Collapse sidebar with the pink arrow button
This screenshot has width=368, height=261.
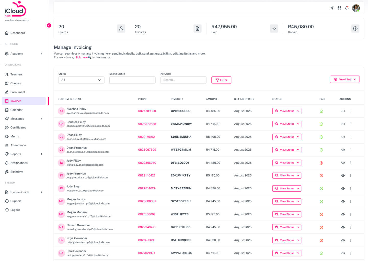click(x=49, y=25)
